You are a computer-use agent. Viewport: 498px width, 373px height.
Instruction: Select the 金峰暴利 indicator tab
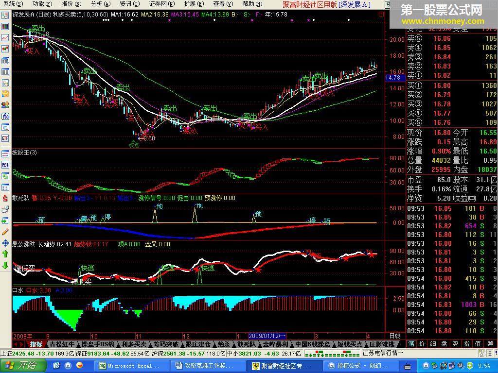click(275, 344)
